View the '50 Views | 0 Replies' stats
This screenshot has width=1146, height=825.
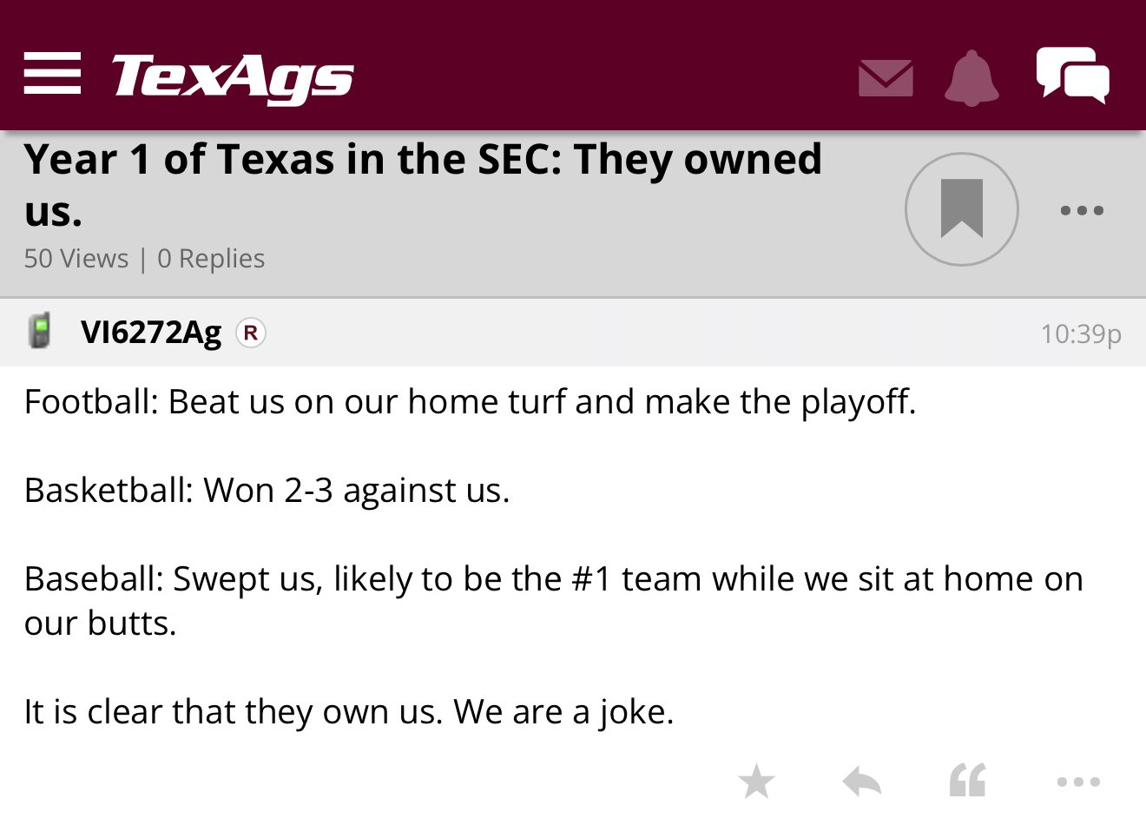click(144, 259)
